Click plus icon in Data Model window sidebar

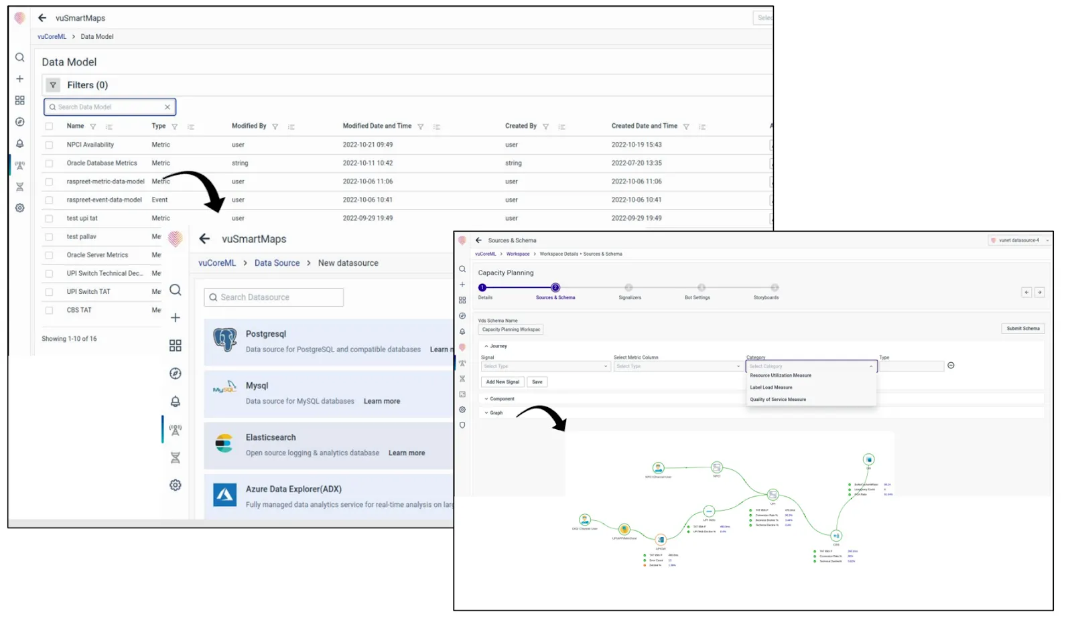(19, 79)
